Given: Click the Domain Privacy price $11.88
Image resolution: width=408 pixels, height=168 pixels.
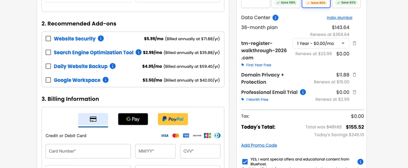Looking at the screenshot, I should (343, 75).
